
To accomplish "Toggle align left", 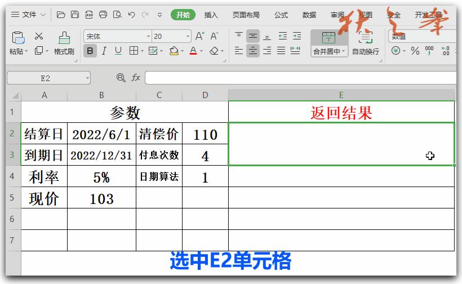I will click(239, 51).
